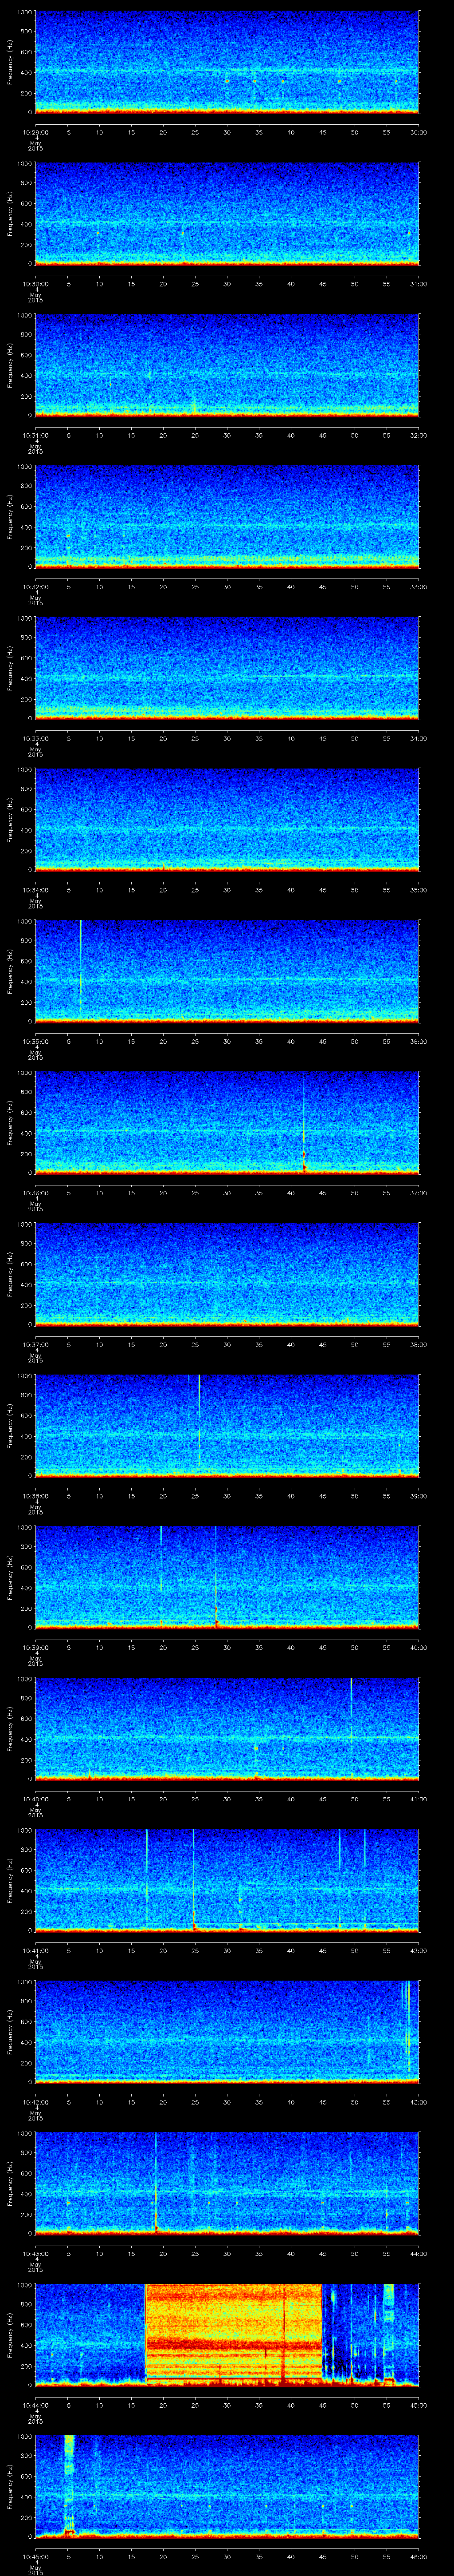Click the 10:45:00 start label of last panel

click(35, 2556)
